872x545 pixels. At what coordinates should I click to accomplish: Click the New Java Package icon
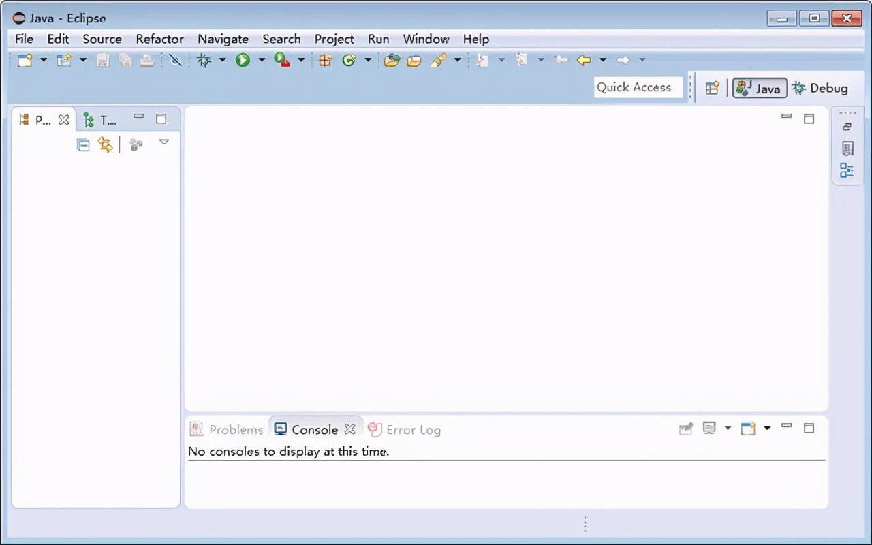pos(326,60)
